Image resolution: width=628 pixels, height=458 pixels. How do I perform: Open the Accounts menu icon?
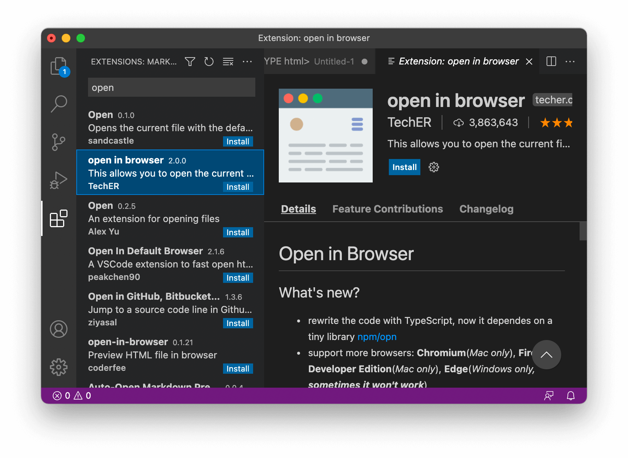(59, 329)
